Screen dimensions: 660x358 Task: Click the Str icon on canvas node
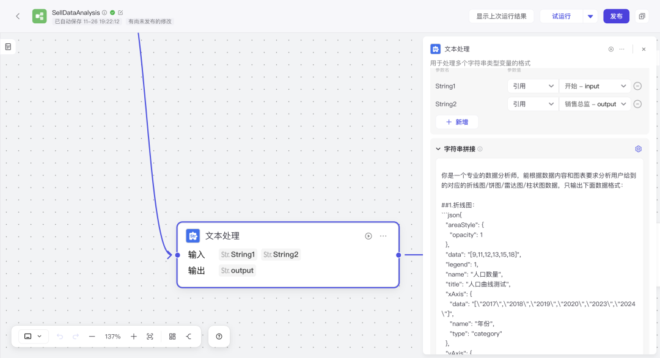(193, 236)
